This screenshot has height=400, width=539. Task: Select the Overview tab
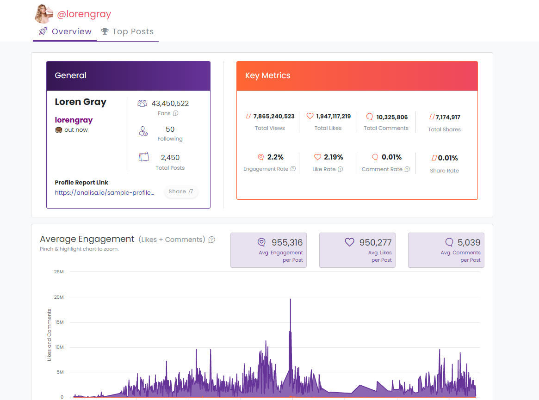pyautogui.click(x=65, y=31)
